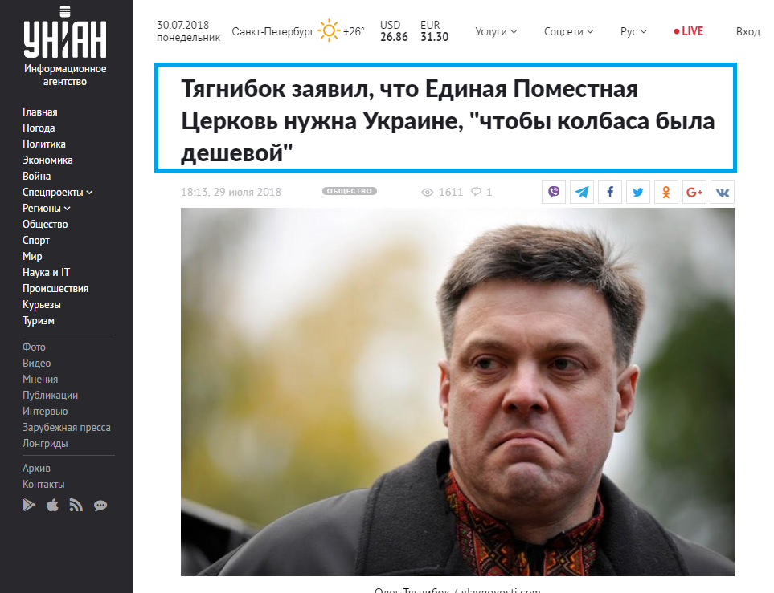This screenshot has width=774, height=593.
Task: Expand the Регионы sidebar submenu
Action: pyautogui.click(x=47, y=209)
